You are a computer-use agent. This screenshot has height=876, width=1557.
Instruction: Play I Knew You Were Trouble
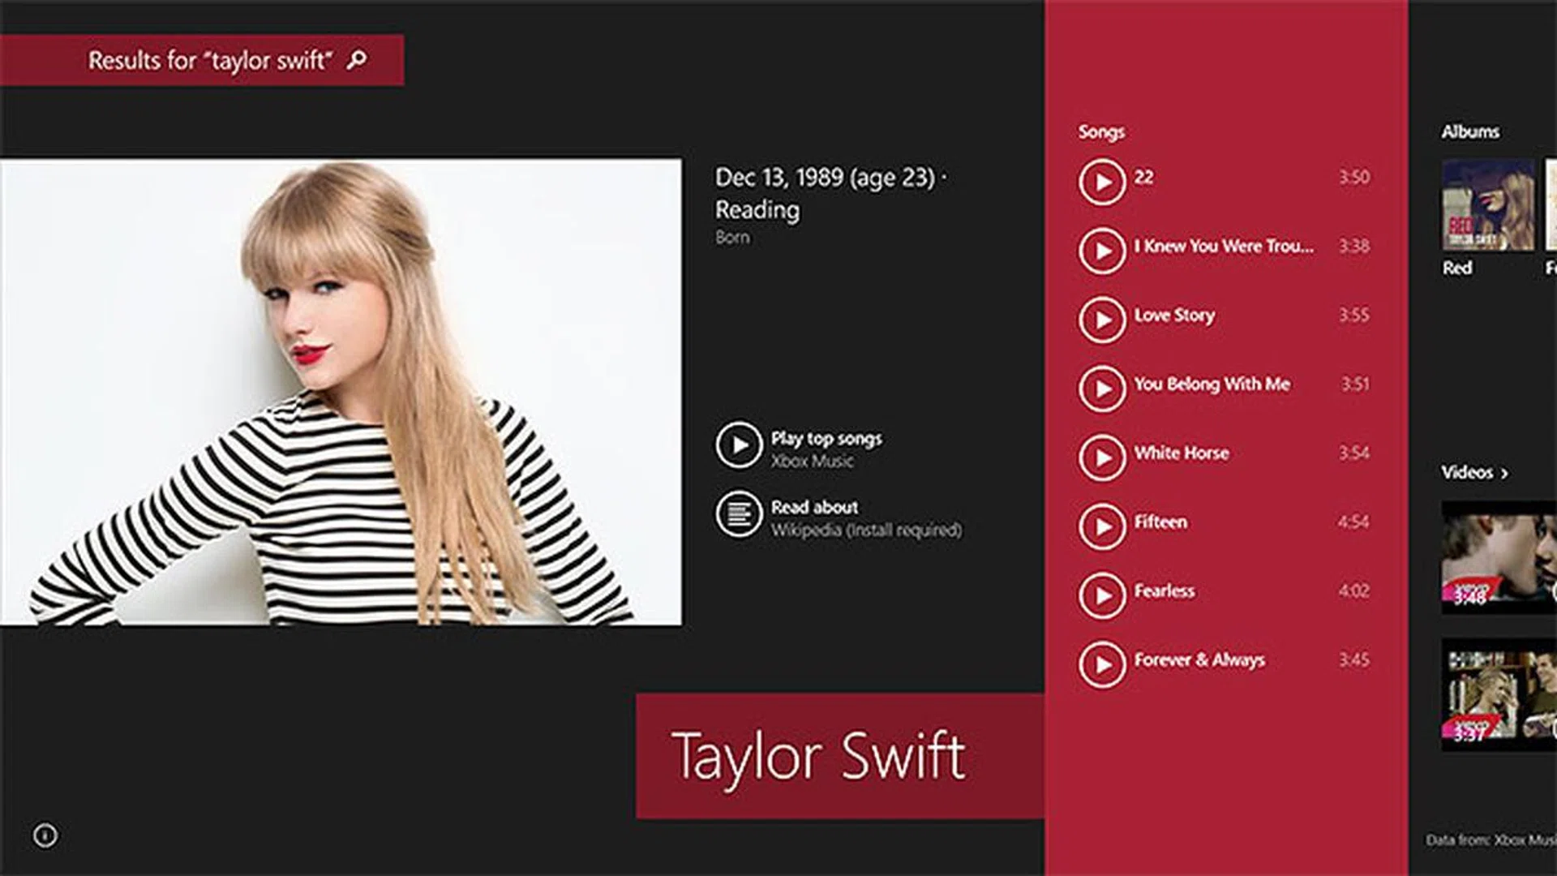(x=1101, y=251)
